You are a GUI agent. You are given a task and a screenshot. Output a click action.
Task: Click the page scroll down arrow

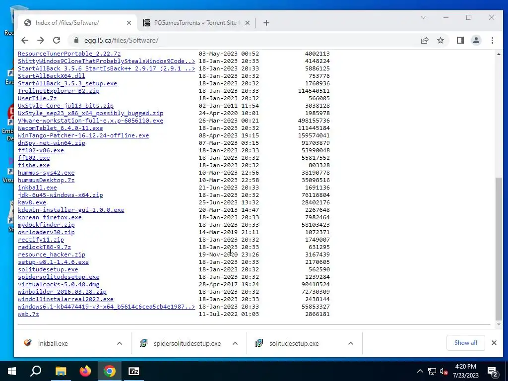point(499,324)
